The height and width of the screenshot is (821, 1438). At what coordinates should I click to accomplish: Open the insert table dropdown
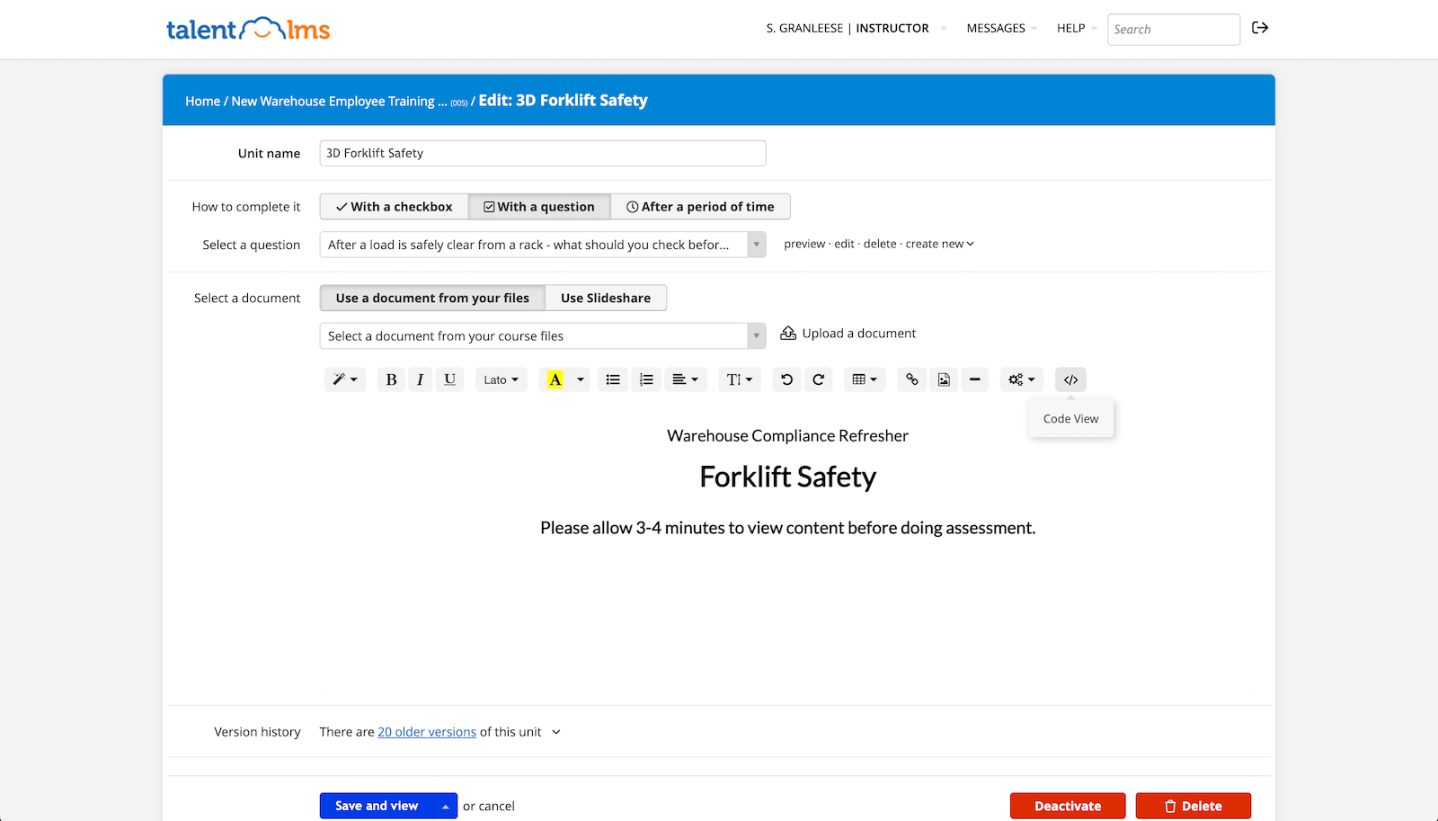tap(865, 379)
